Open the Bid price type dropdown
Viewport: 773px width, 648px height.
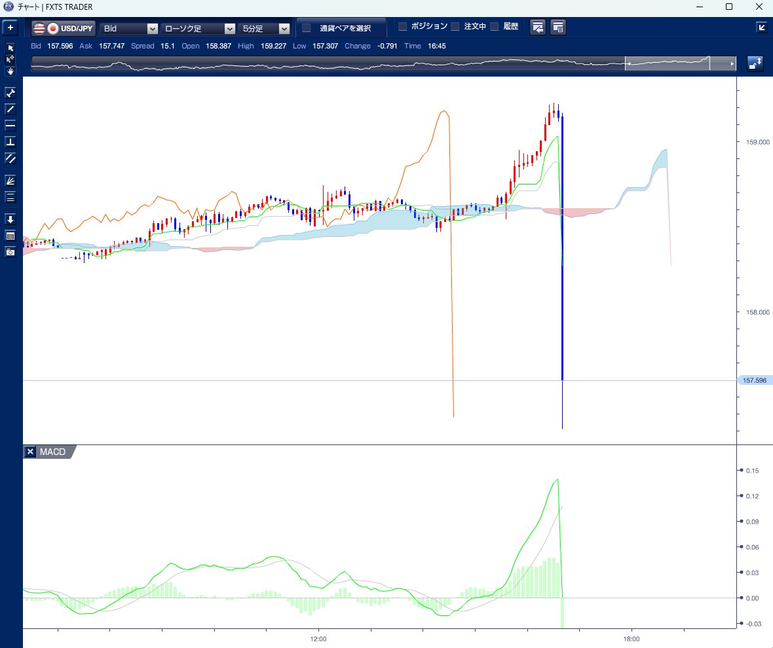tap(128, 29)
